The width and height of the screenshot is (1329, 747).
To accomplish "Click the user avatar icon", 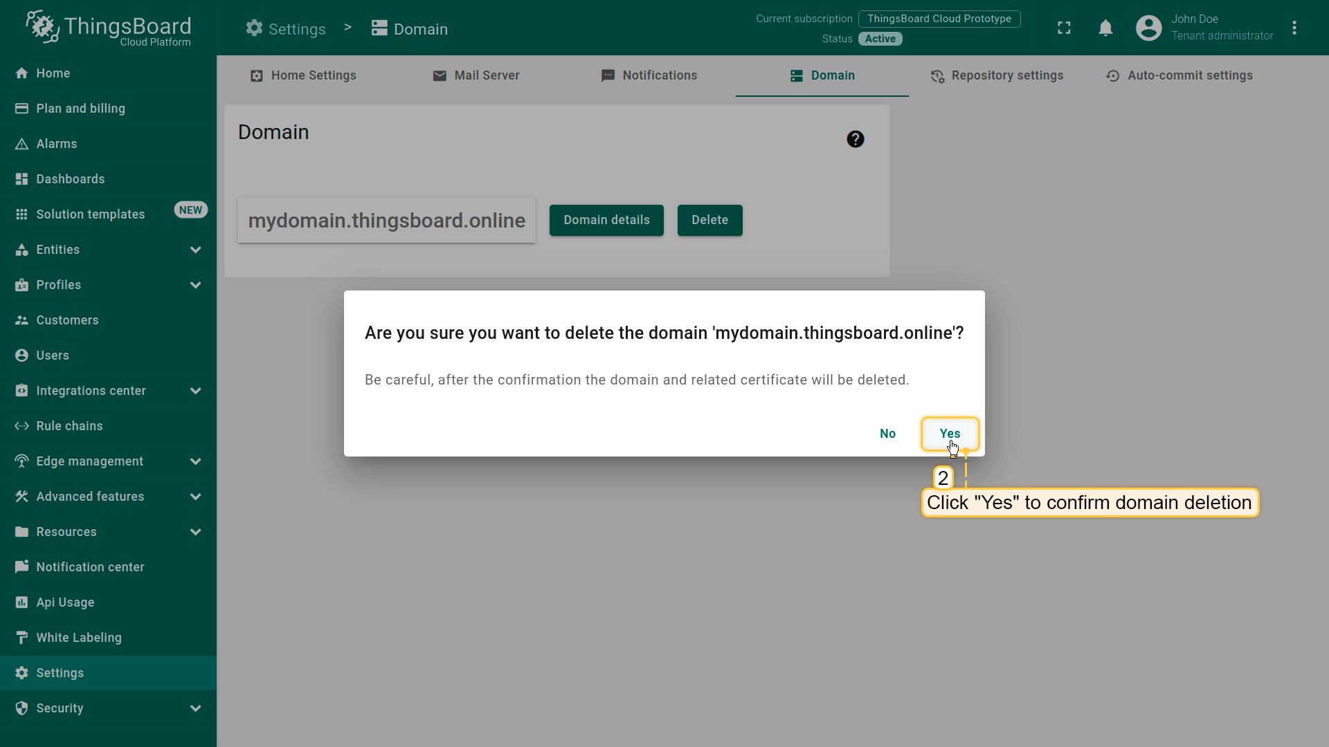I will [x=1148, y=28].
